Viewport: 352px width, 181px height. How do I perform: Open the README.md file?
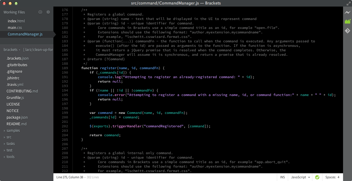coord(17,124)
